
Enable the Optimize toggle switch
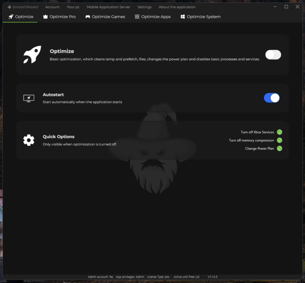(x=273, y=55)
